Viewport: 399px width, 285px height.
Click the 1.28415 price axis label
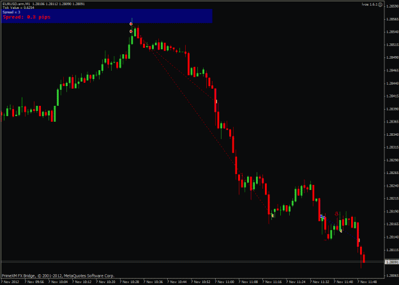pyautogui.click(x=392, y=96)
